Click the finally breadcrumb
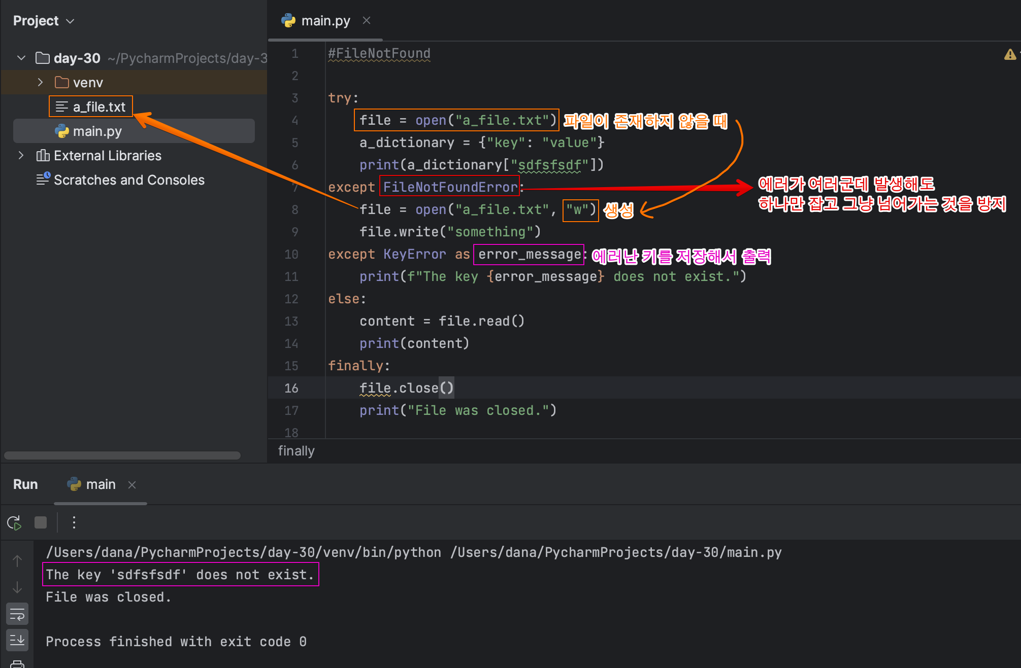This screenshot has height=668, width=1021. click(297, 451)
